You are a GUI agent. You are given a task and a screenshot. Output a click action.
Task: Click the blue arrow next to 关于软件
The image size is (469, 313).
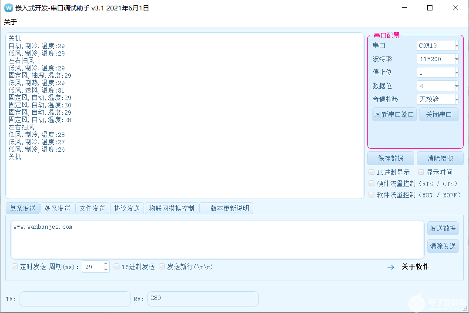tap(391, 267)
